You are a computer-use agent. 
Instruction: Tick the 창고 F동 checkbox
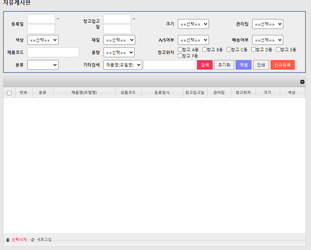[x=180, y=55]
